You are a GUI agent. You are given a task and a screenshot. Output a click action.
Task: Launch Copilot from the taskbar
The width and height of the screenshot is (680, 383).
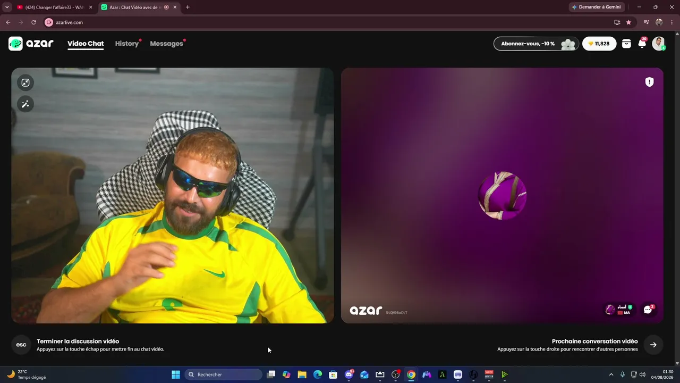(x=286, y=374)
